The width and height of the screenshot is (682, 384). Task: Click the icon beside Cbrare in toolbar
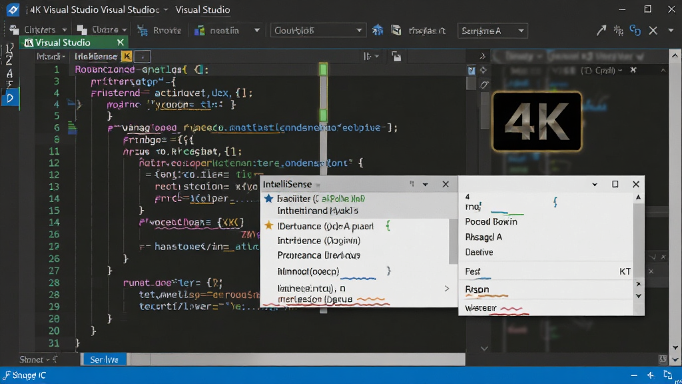pos(82,29)
